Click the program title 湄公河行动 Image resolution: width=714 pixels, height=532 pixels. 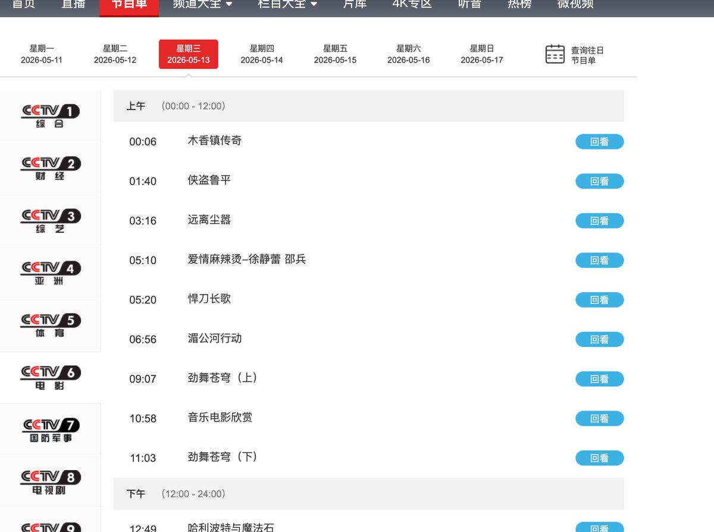[x=214, y=339]
